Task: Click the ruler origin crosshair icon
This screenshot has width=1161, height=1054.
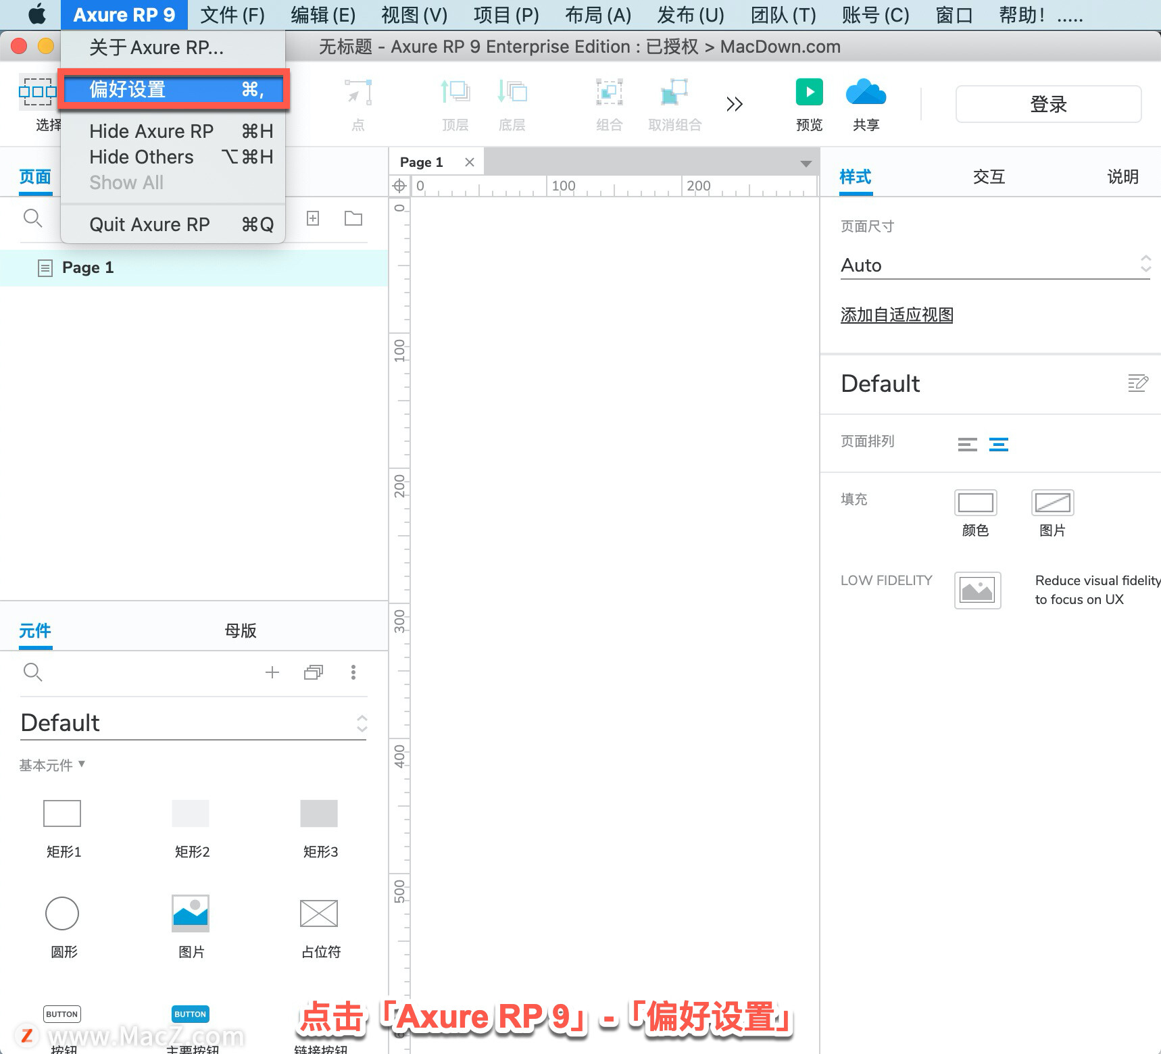Action: pos(399,185)
